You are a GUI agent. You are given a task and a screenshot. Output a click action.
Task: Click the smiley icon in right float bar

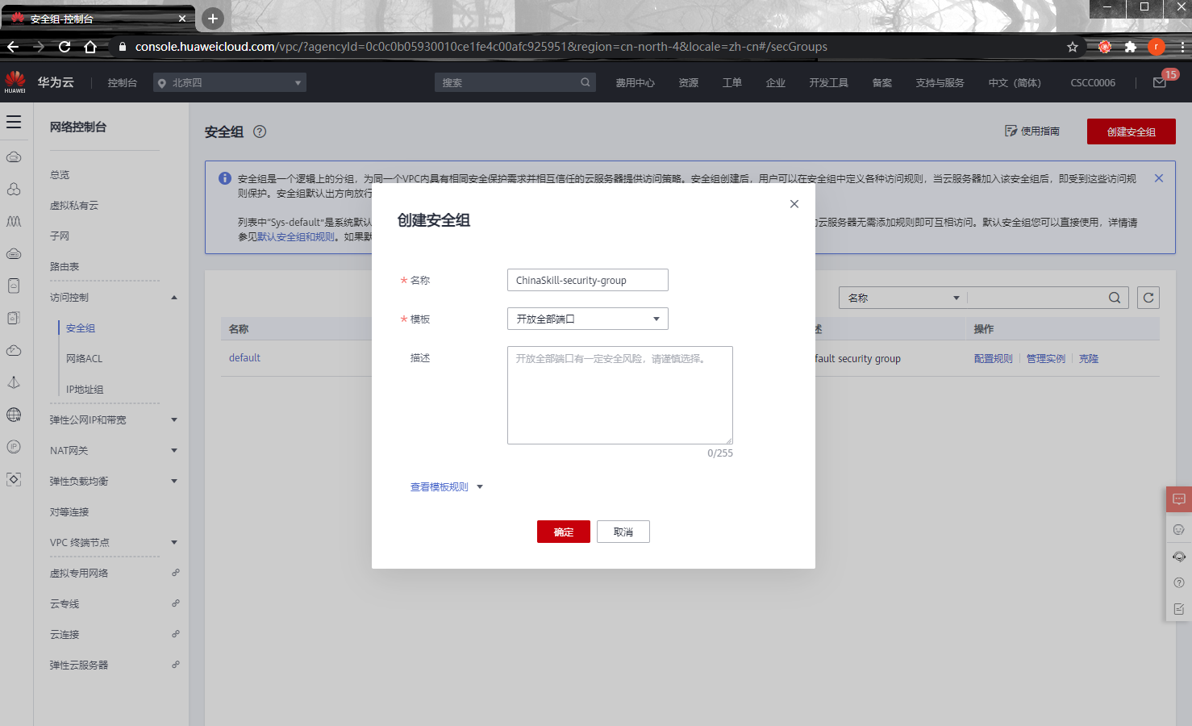click(x=1179, y=530)
